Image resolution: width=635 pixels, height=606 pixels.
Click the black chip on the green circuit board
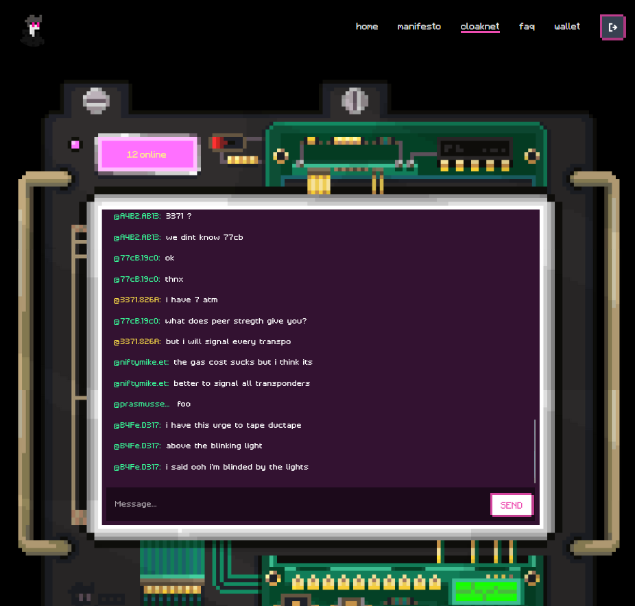tap(475, 147)
